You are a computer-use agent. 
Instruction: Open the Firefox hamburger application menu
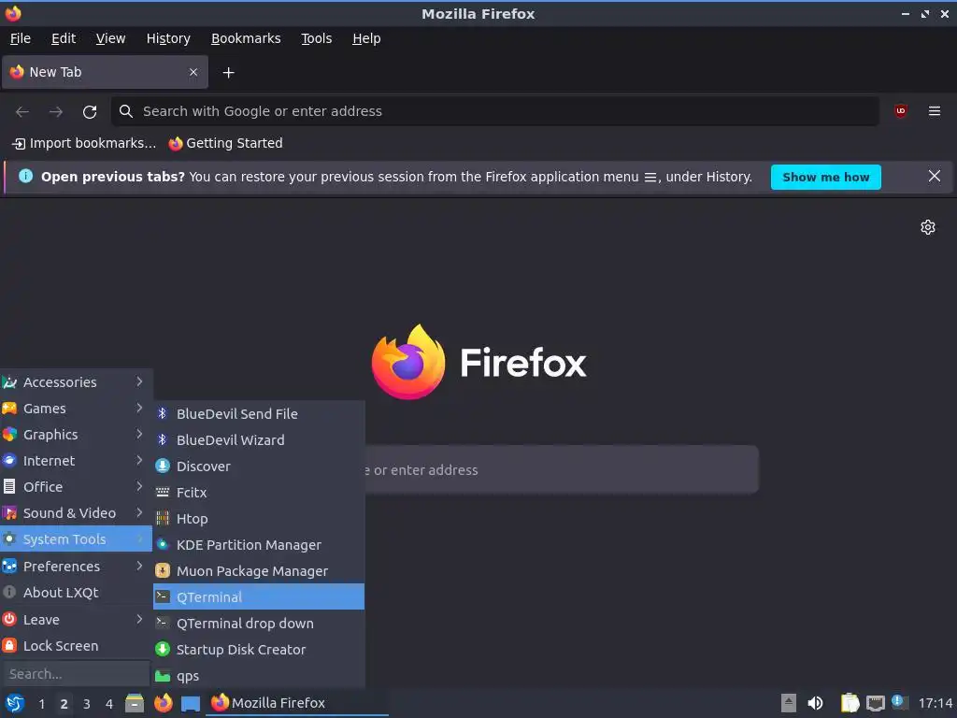coord(934,111)
